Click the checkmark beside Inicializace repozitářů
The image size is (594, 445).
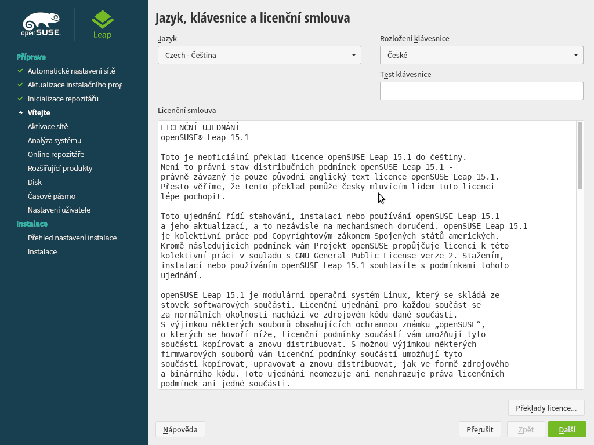pyautogui.click(x=21, y=99)
